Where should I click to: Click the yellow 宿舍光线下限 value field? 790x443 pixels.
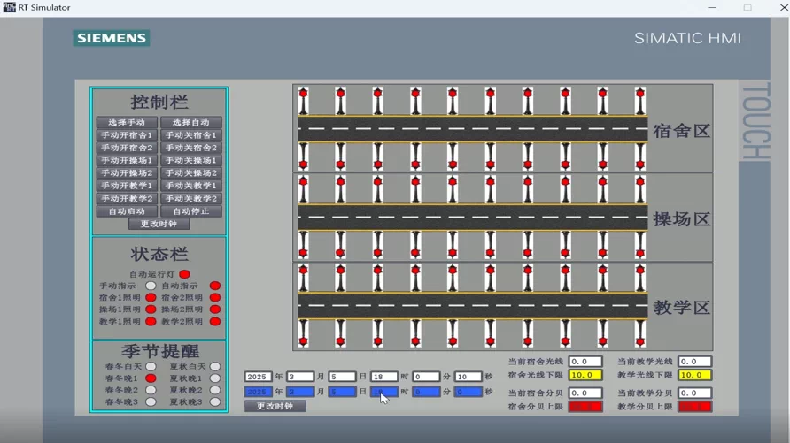pos(585,375)
